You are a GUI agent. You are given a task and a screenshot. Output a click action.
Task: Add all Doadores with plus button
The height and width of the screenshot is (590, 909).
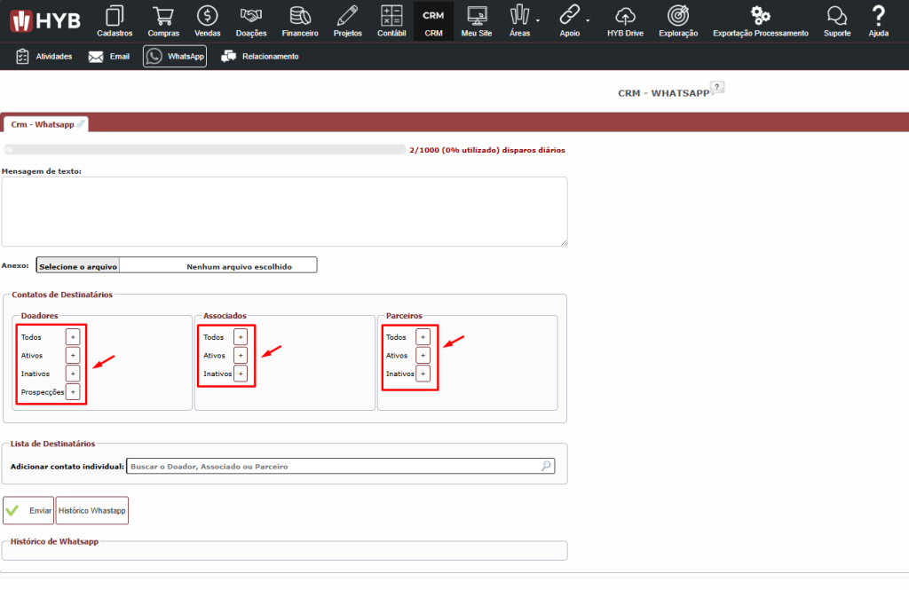pyautogui.click(x=73, y=337)
